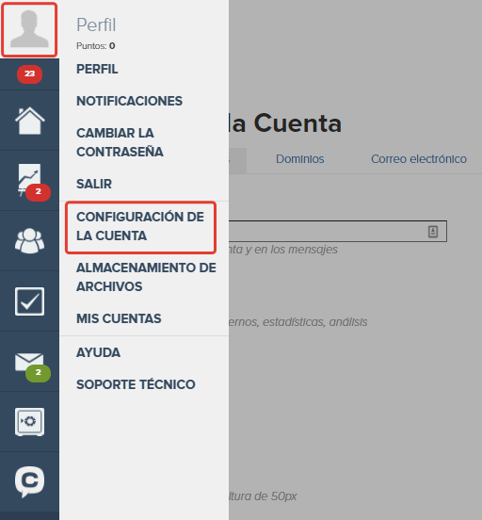The width and height of the screenshot is (482, 520).
Task: Select PERFIL menu entry
Action: [97, 69]
